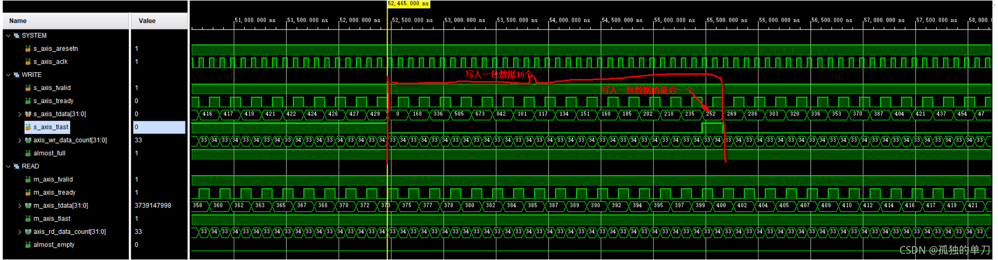The height and width of the screenshot is (260, 998).
Task: Select the m_axis_tlast signal name
Action: [52, 218]
